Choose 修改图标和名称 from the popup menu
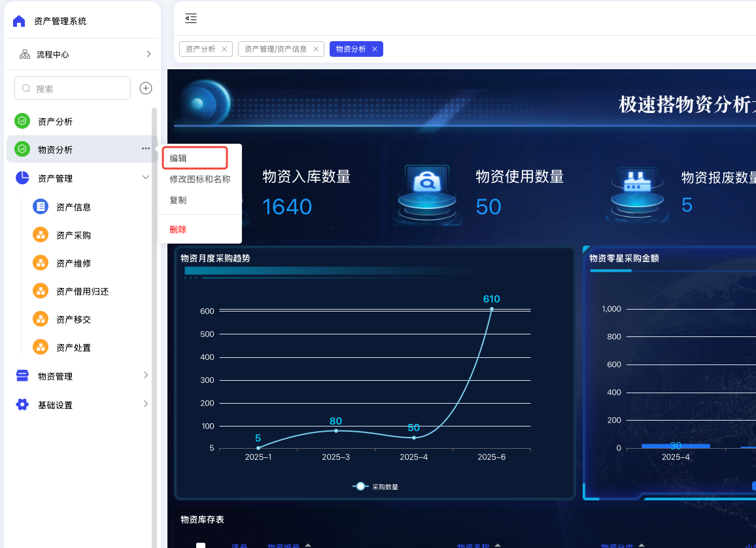 click(x=199, y=179)
